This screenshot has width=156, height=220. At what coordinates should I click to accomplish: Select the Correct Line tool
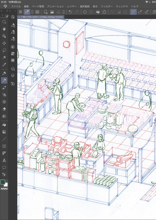coord(4,174)
